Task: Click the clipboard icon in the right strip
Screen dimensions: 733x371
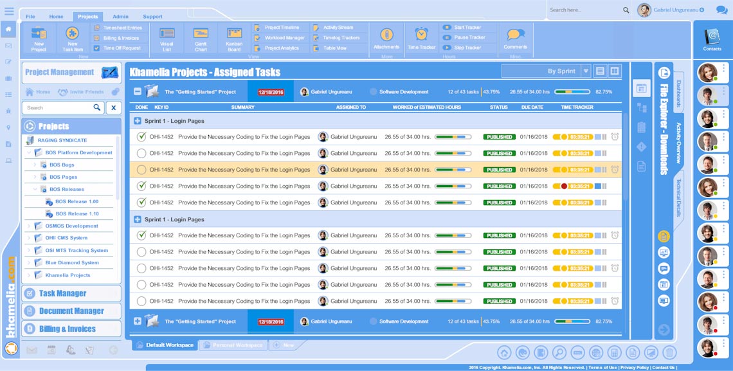Action: tap(642, 127)
